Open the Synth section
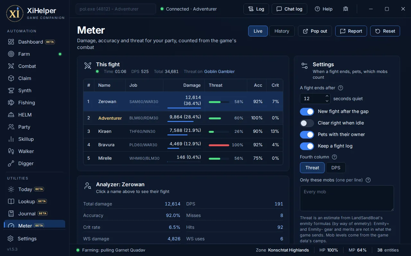 click(x=34, y=91)
